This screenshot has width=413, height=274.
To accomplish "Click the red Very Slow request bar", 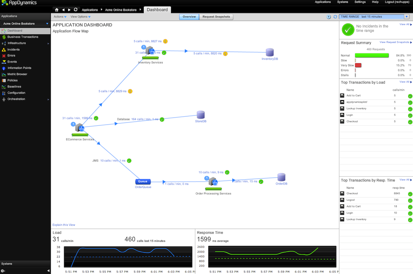I will (x=358, y=65).
